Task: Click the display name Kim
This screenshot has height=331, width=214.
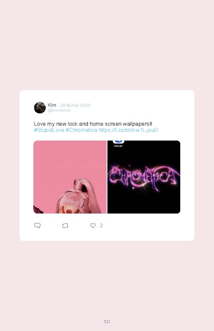Action: (x=52, y=105)
